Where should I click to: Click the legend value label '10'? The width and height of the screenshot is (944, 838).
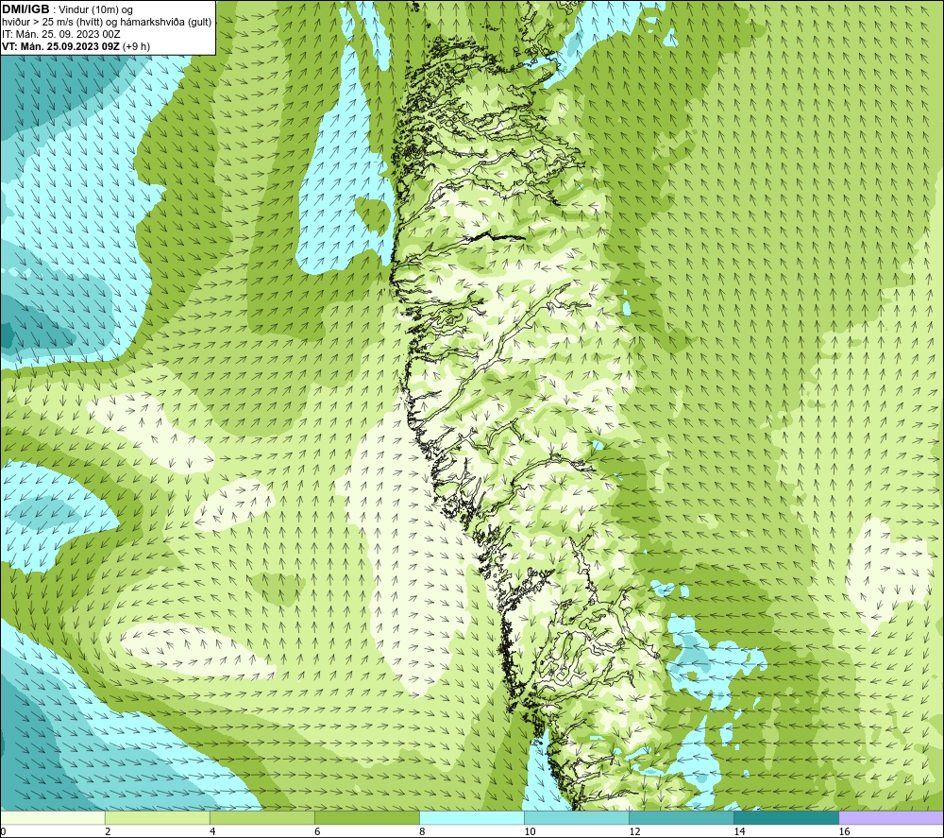(530, 831)
